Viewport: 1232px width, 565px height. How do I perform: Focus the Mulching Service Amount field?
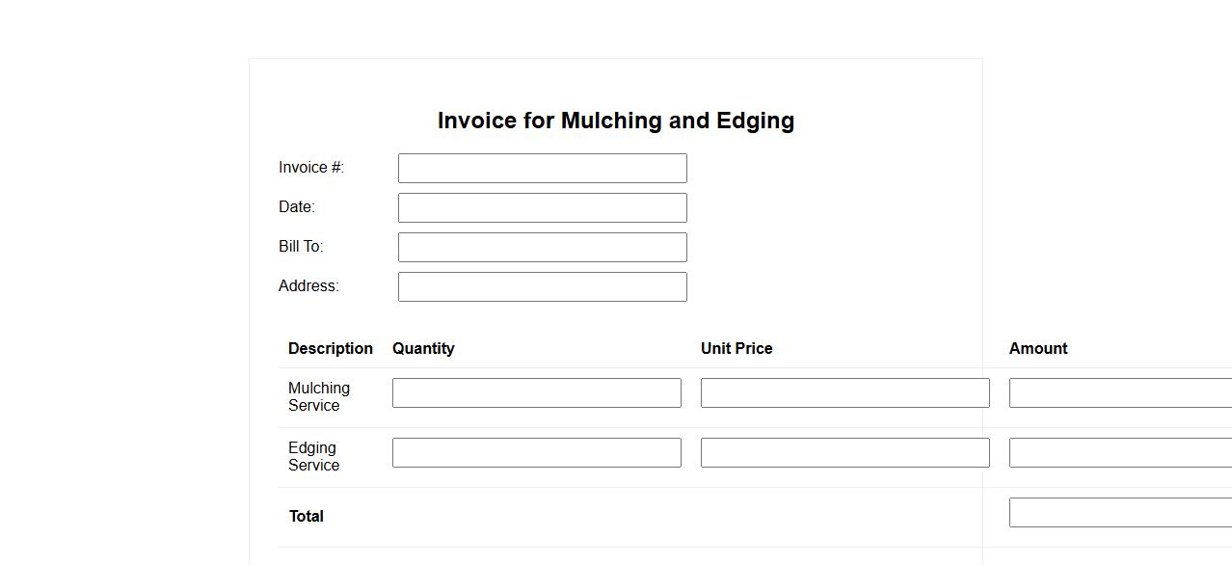1120,392
